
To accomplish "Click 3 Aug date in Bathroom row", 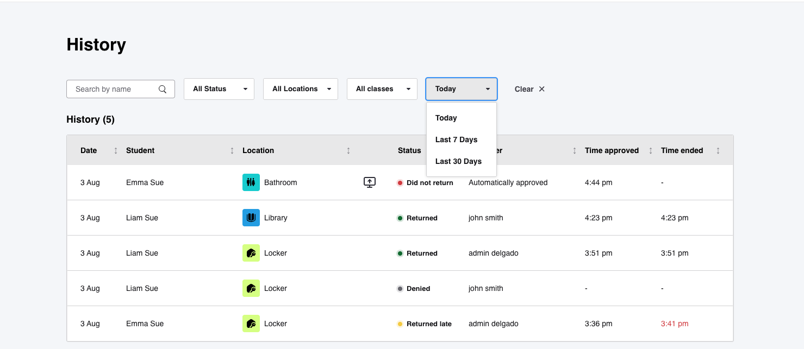I will 90,182.
